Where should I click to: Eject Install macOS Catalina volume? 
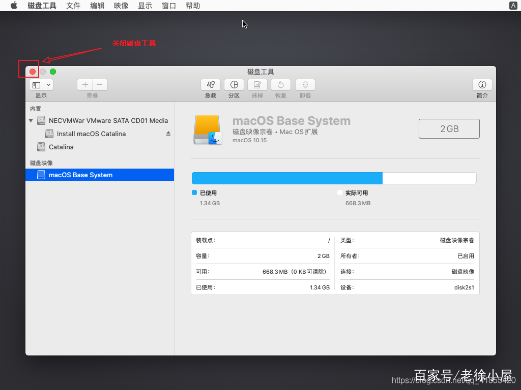pos(168,134)
